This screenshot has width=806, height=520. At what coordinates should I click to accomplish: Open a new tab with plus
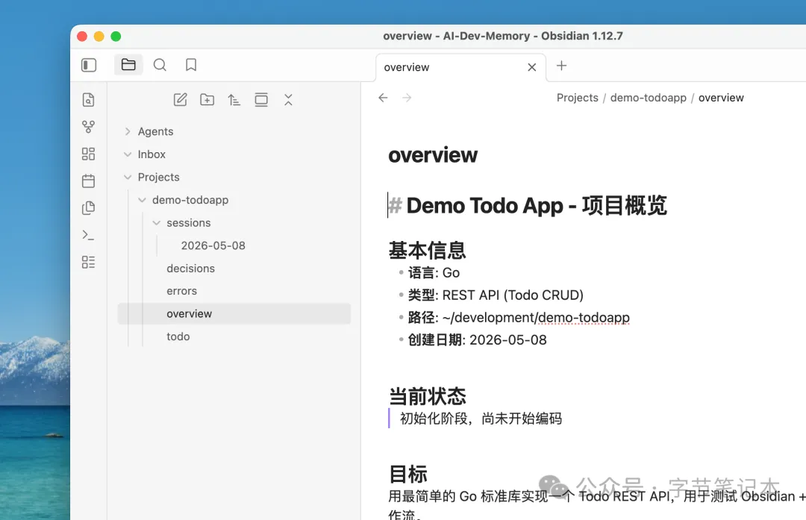pos(562,66)
